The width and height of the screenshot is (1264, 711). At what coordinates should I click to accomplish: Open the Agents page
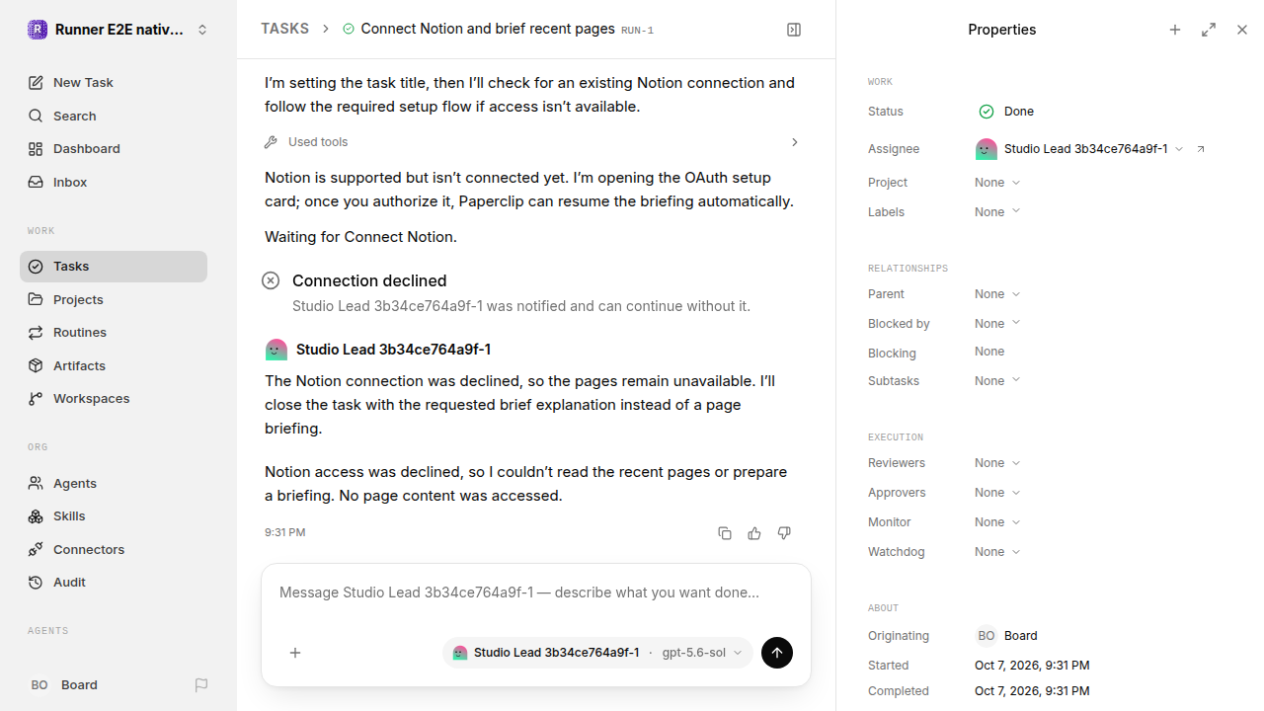114,483
